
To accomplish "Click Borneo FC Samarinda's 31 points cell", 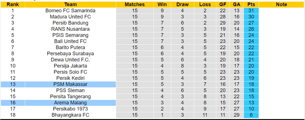I will 251,11.
